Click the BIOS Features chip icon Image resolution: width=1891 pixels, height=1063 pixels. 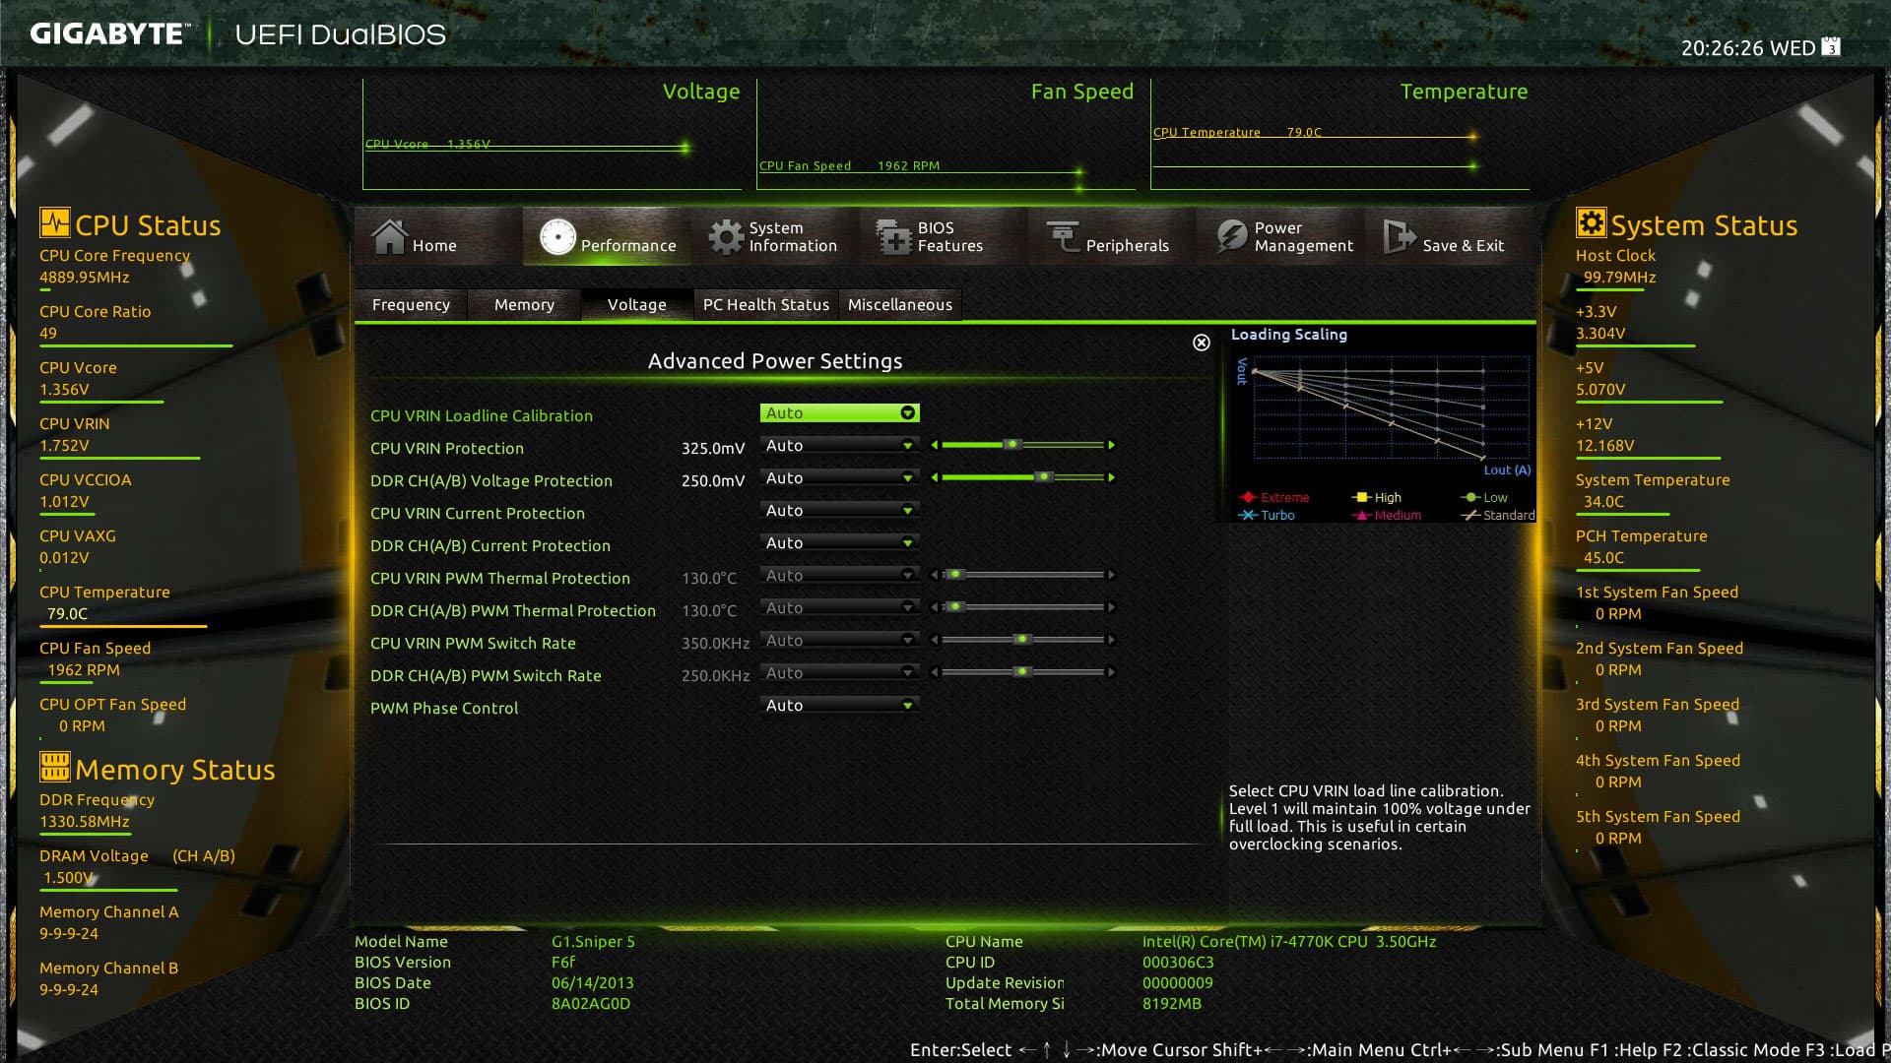point(894,237)
